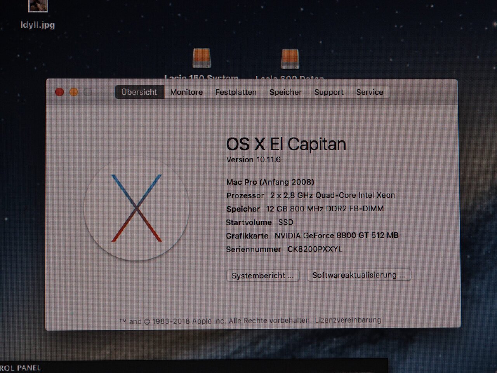497x373 pixels.
Task: Click the OS X El Capitan logo
Action: pyautogui.click(x=137, y=208)
